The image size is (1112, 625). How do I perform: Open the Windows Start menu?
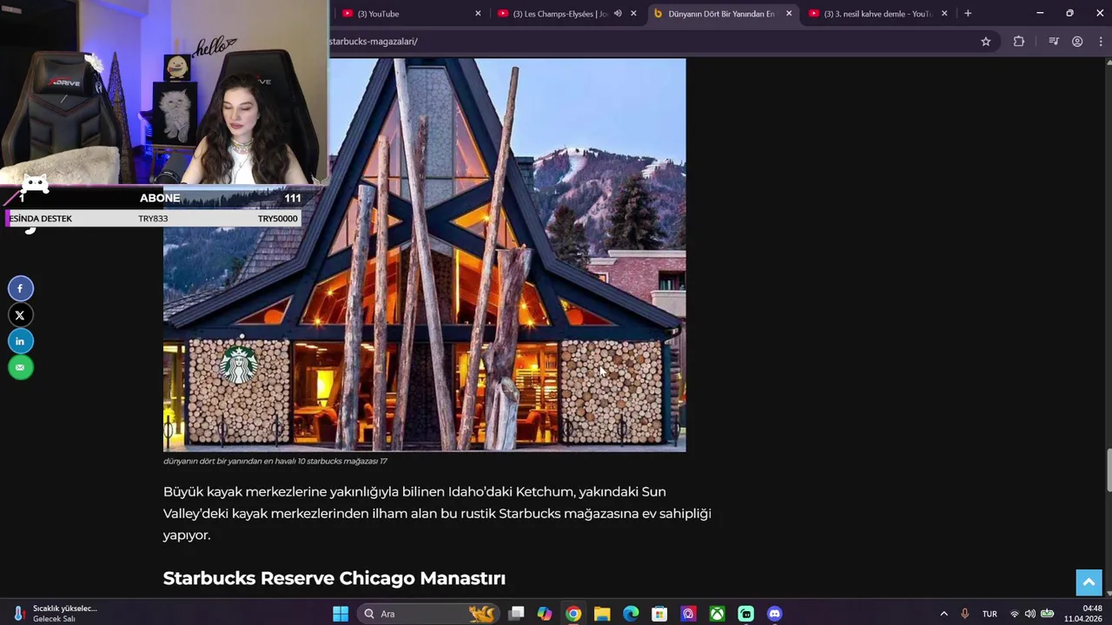[x=341, y=614]
